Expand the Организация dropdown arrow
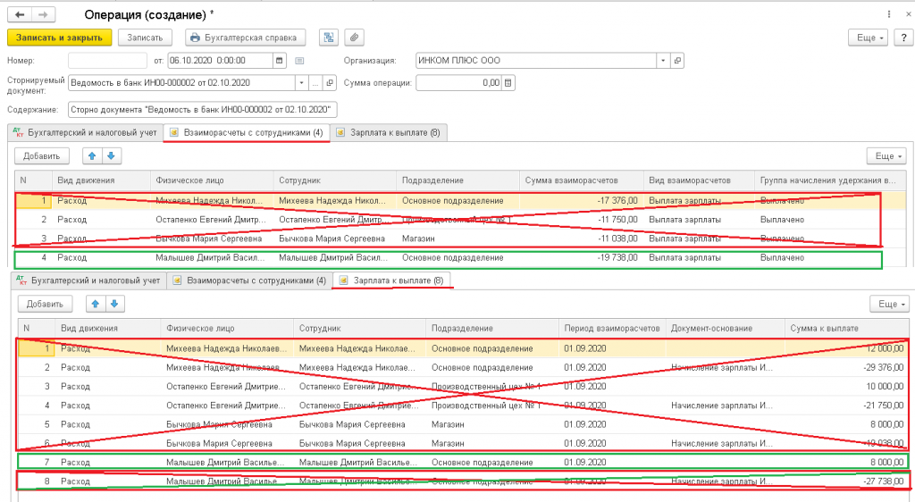The width and height of the screenshot is (915, 502). tap(663, 60)
